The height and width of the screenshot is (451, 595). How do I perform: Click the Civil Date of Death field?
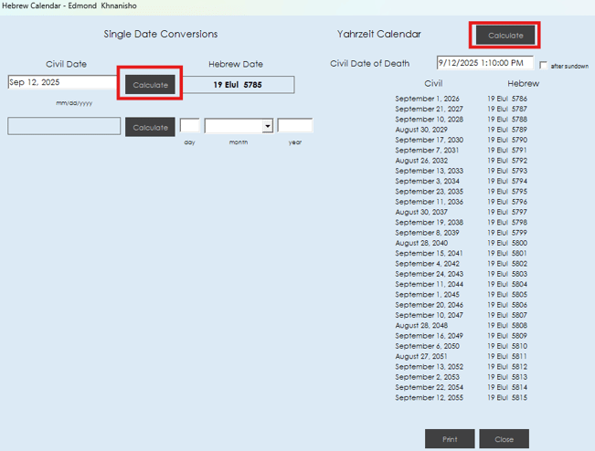pos(484,63)
